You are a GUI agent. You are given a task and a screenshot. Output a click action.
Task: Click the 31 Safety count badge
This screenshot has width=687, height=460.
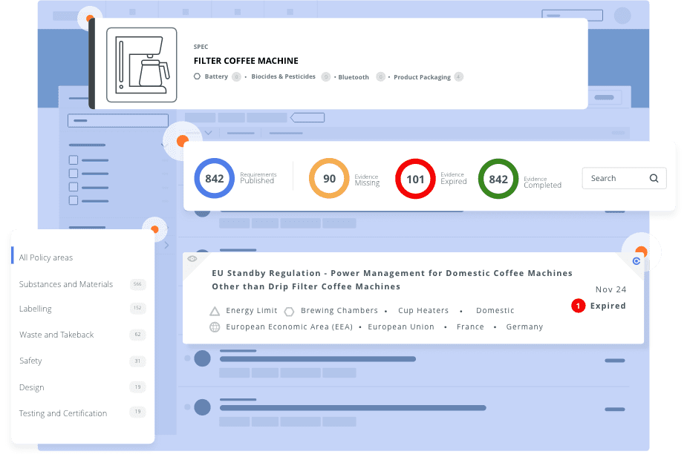click(137, 361)
